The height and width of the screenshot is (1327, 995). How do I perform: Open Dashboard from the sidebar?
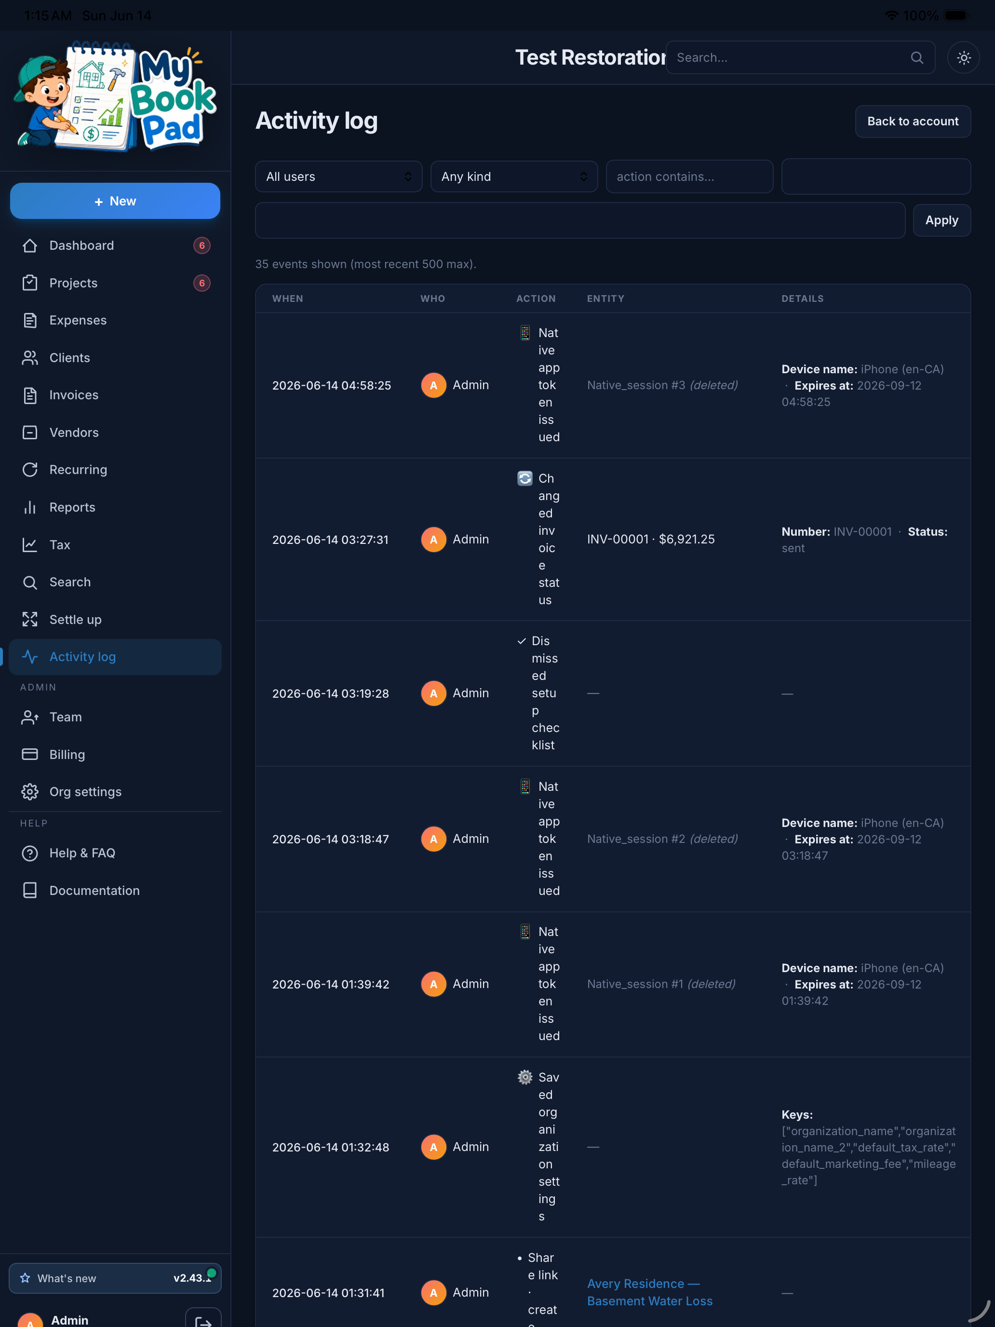tap(115, 245)
